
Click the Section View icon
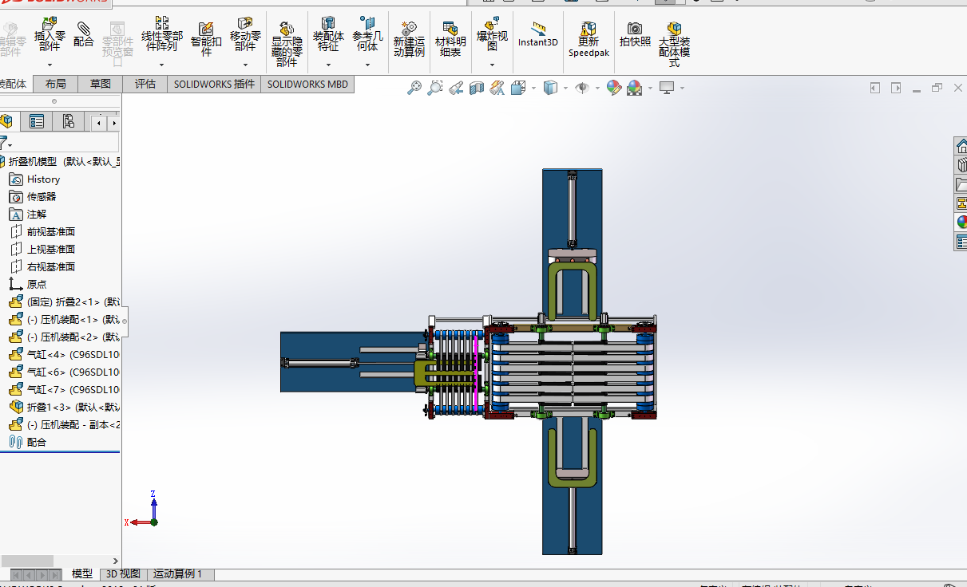click(x=477, y=88)
